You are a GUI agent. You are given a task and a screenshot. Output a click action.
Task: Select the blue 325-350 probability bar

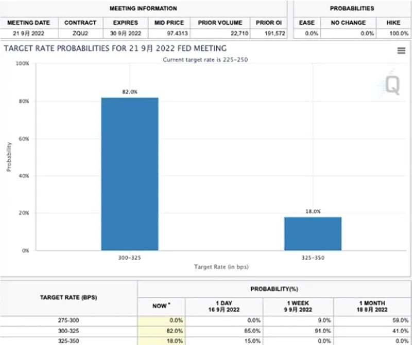313,233
